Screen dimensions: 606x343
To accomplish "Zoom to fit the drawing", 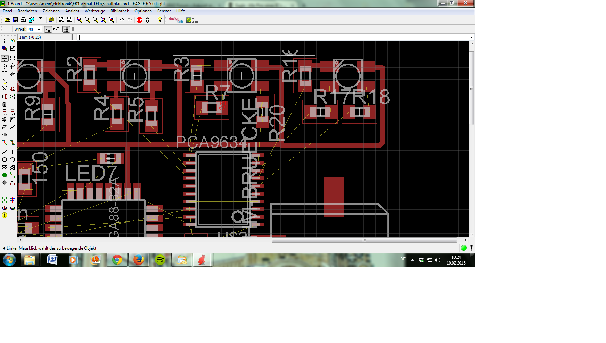I will coord(79,20).
